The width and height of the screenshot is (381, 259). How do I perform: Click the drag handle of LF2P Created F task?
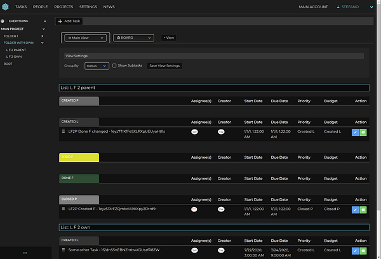tap(63, 208)
